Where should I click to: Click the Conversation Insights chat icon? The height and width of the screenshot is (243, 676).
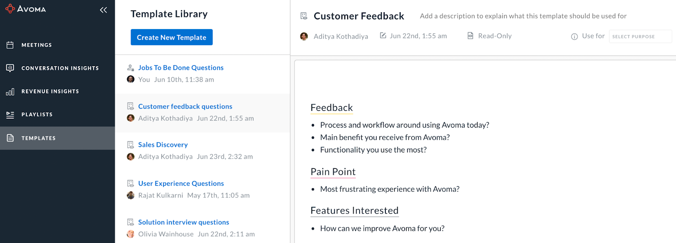(10, 68)
